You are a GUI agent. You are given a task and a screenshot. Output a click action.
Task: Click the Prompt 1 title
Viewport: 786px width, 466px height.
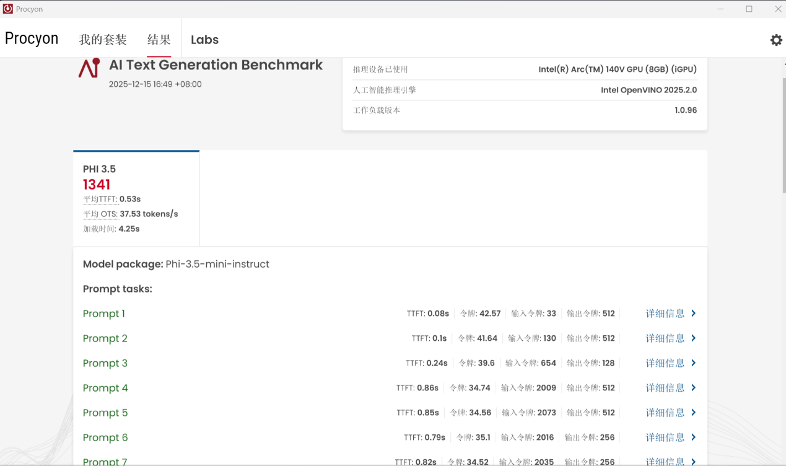click(104, 314)
